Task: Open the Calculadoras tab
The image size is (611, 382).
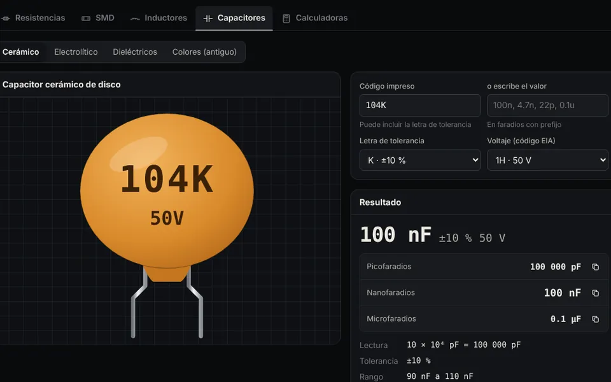Action: [x=315, y=18]
